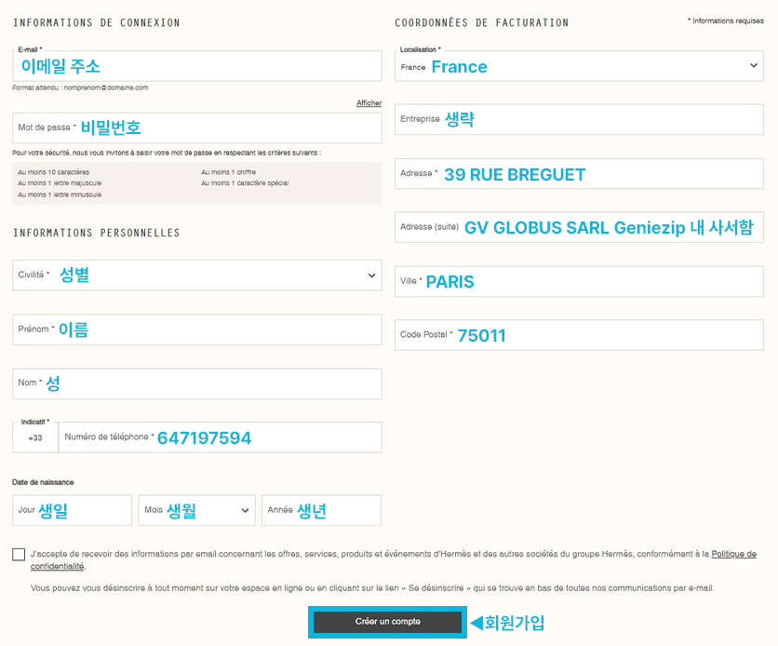Click the Entreprise input field
The width and height of the screenshot is (778, 646).
pyautogui.click(x=579, y=119)
